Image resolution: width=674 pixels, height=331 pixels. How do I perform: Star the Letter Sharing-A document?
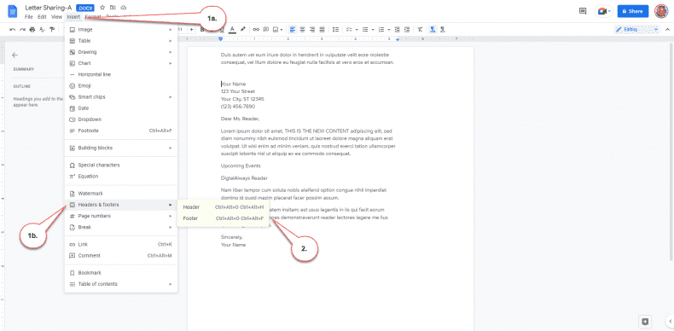[x=102, y=8]
